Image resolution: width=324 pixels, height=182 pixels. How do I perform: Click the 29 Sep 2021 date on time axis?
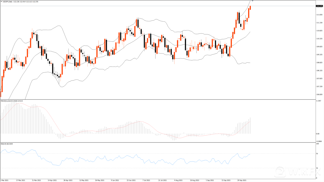coord(243,180)
